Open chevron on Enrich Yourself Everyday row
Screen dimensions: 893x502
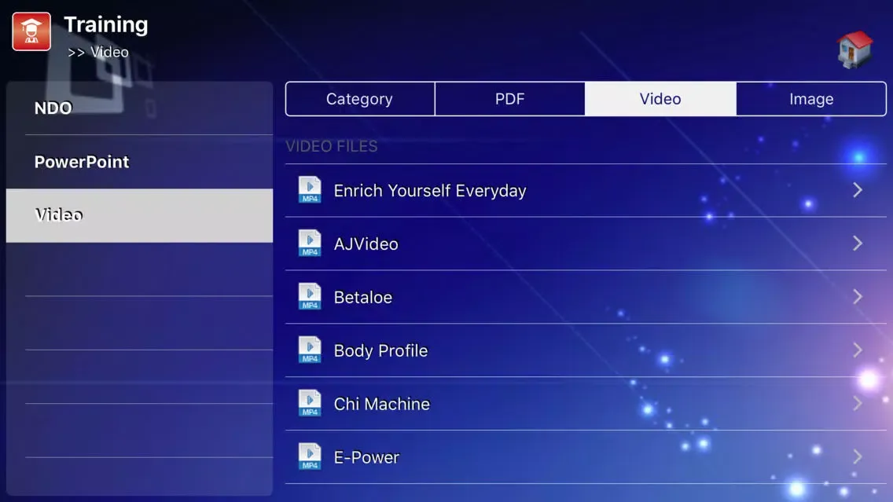[x=858, y=190]
